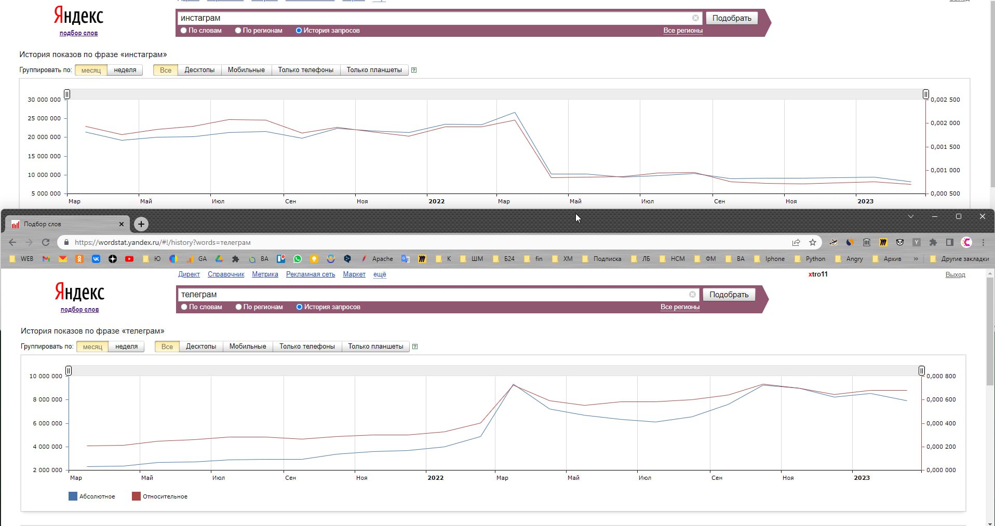The width and height of the screenshot is (995, 526).
Task: Reload the Wordstat page
Action: click(x=46, y=242)
